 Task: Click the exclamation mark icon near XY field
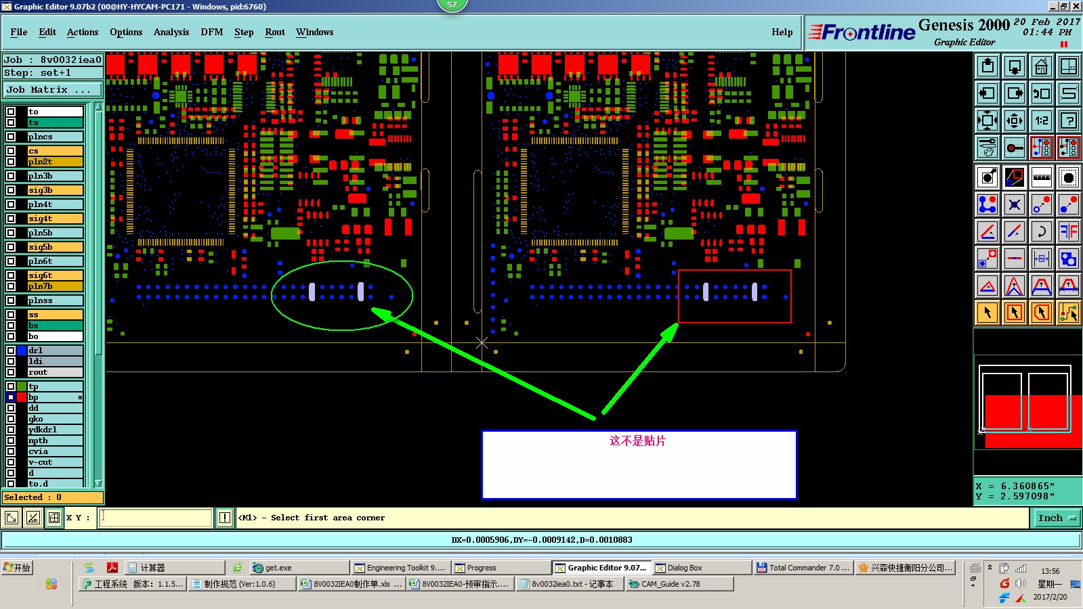point(225,518)
